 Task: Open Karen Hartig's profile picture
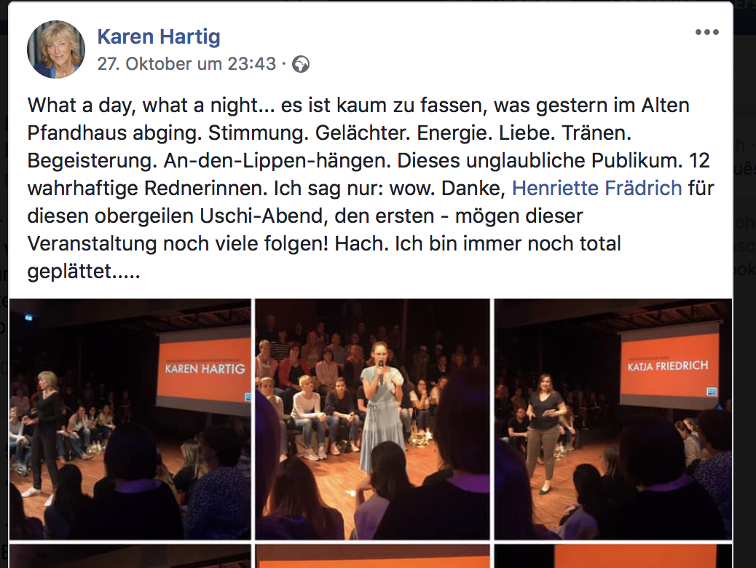(x=56, y=50)
